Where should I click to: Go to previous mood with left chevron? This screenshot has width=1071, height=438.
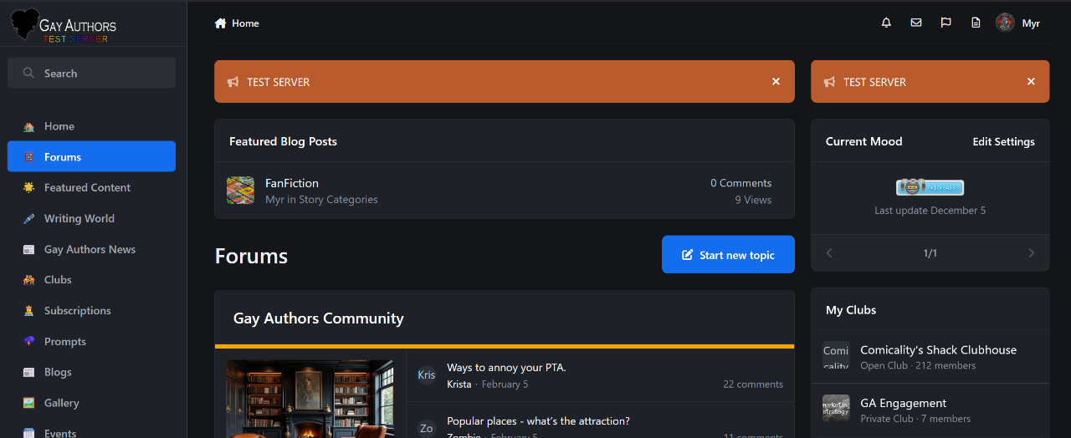click(x=829, y=253)
